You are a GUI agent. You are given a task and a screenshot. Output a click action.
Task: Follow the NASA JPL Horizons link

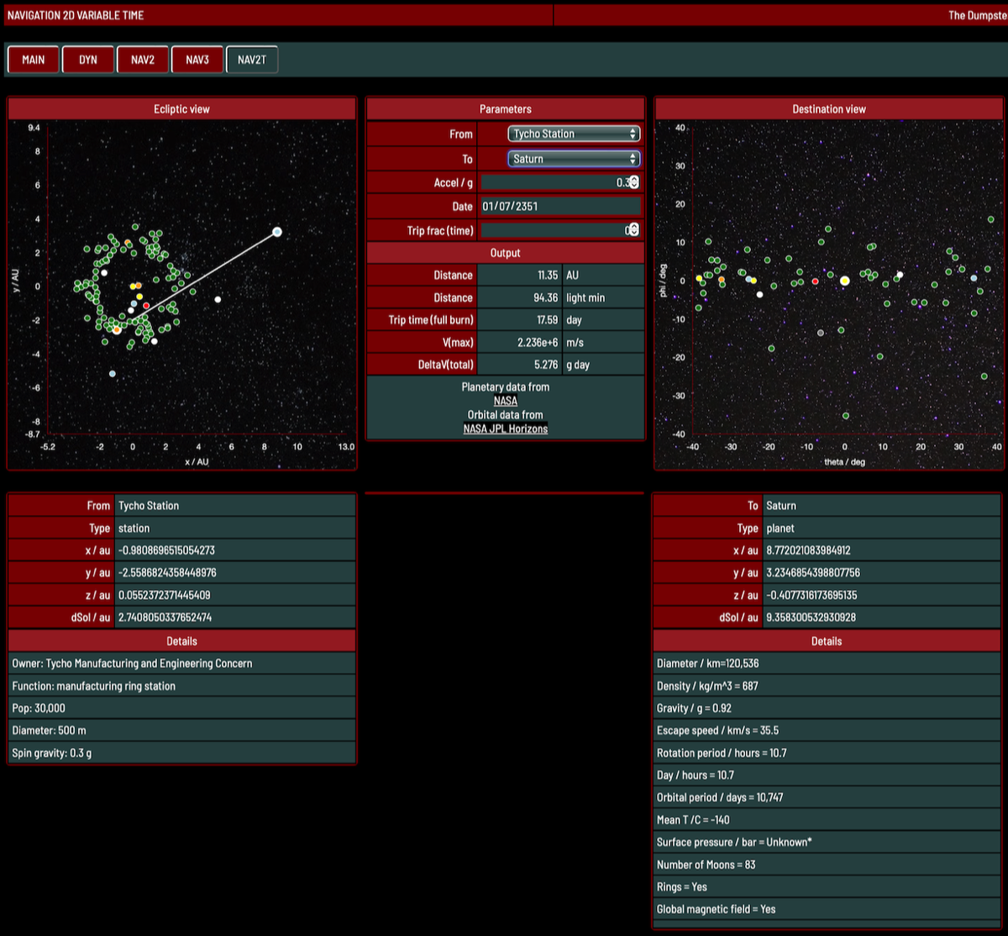506,429
